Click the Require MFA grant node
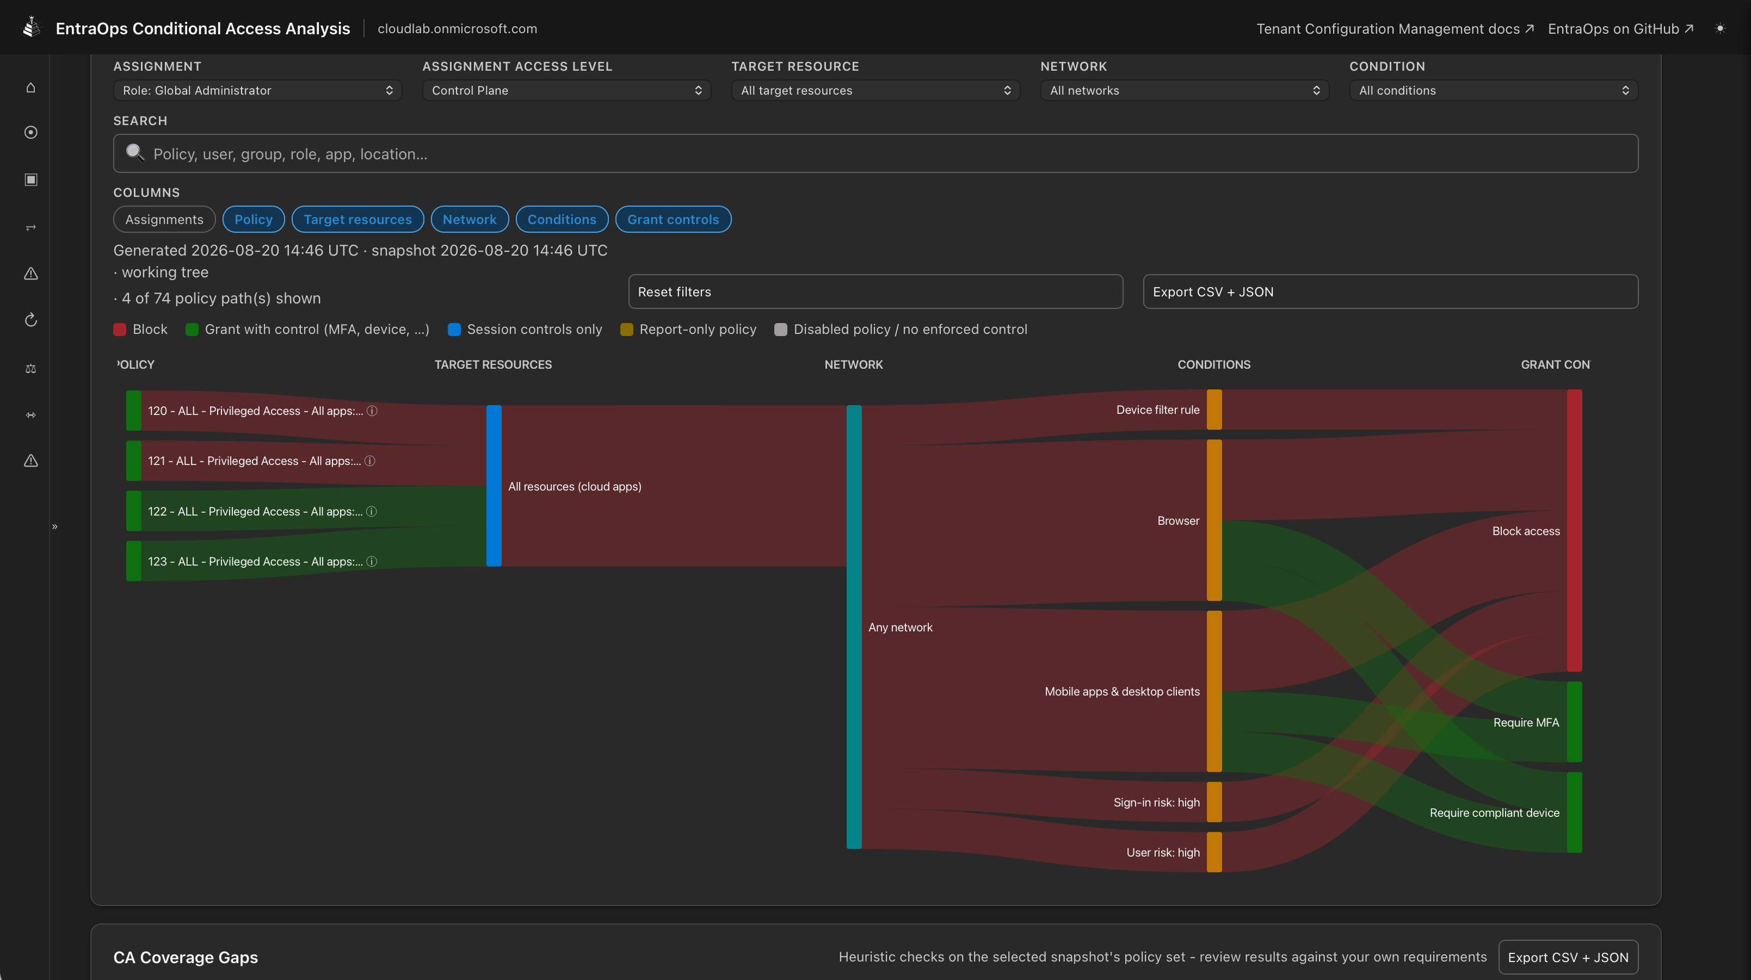The image size is (1751, 980). click(1574, 722)
